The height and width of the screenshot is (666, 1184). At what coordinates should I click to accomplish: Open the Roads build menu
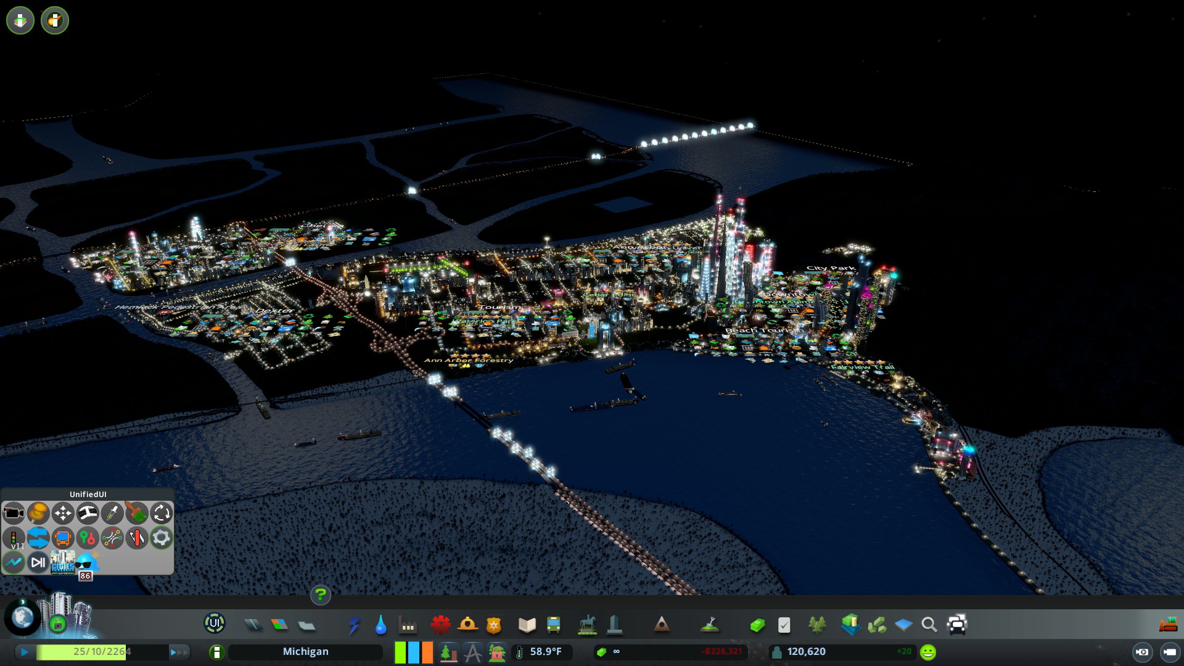[x=253, y=625]
